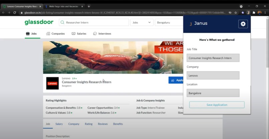Click the Bangalore location under job title
The height and width of the screenshot is (139, 269).
click(x=66, y=86)
